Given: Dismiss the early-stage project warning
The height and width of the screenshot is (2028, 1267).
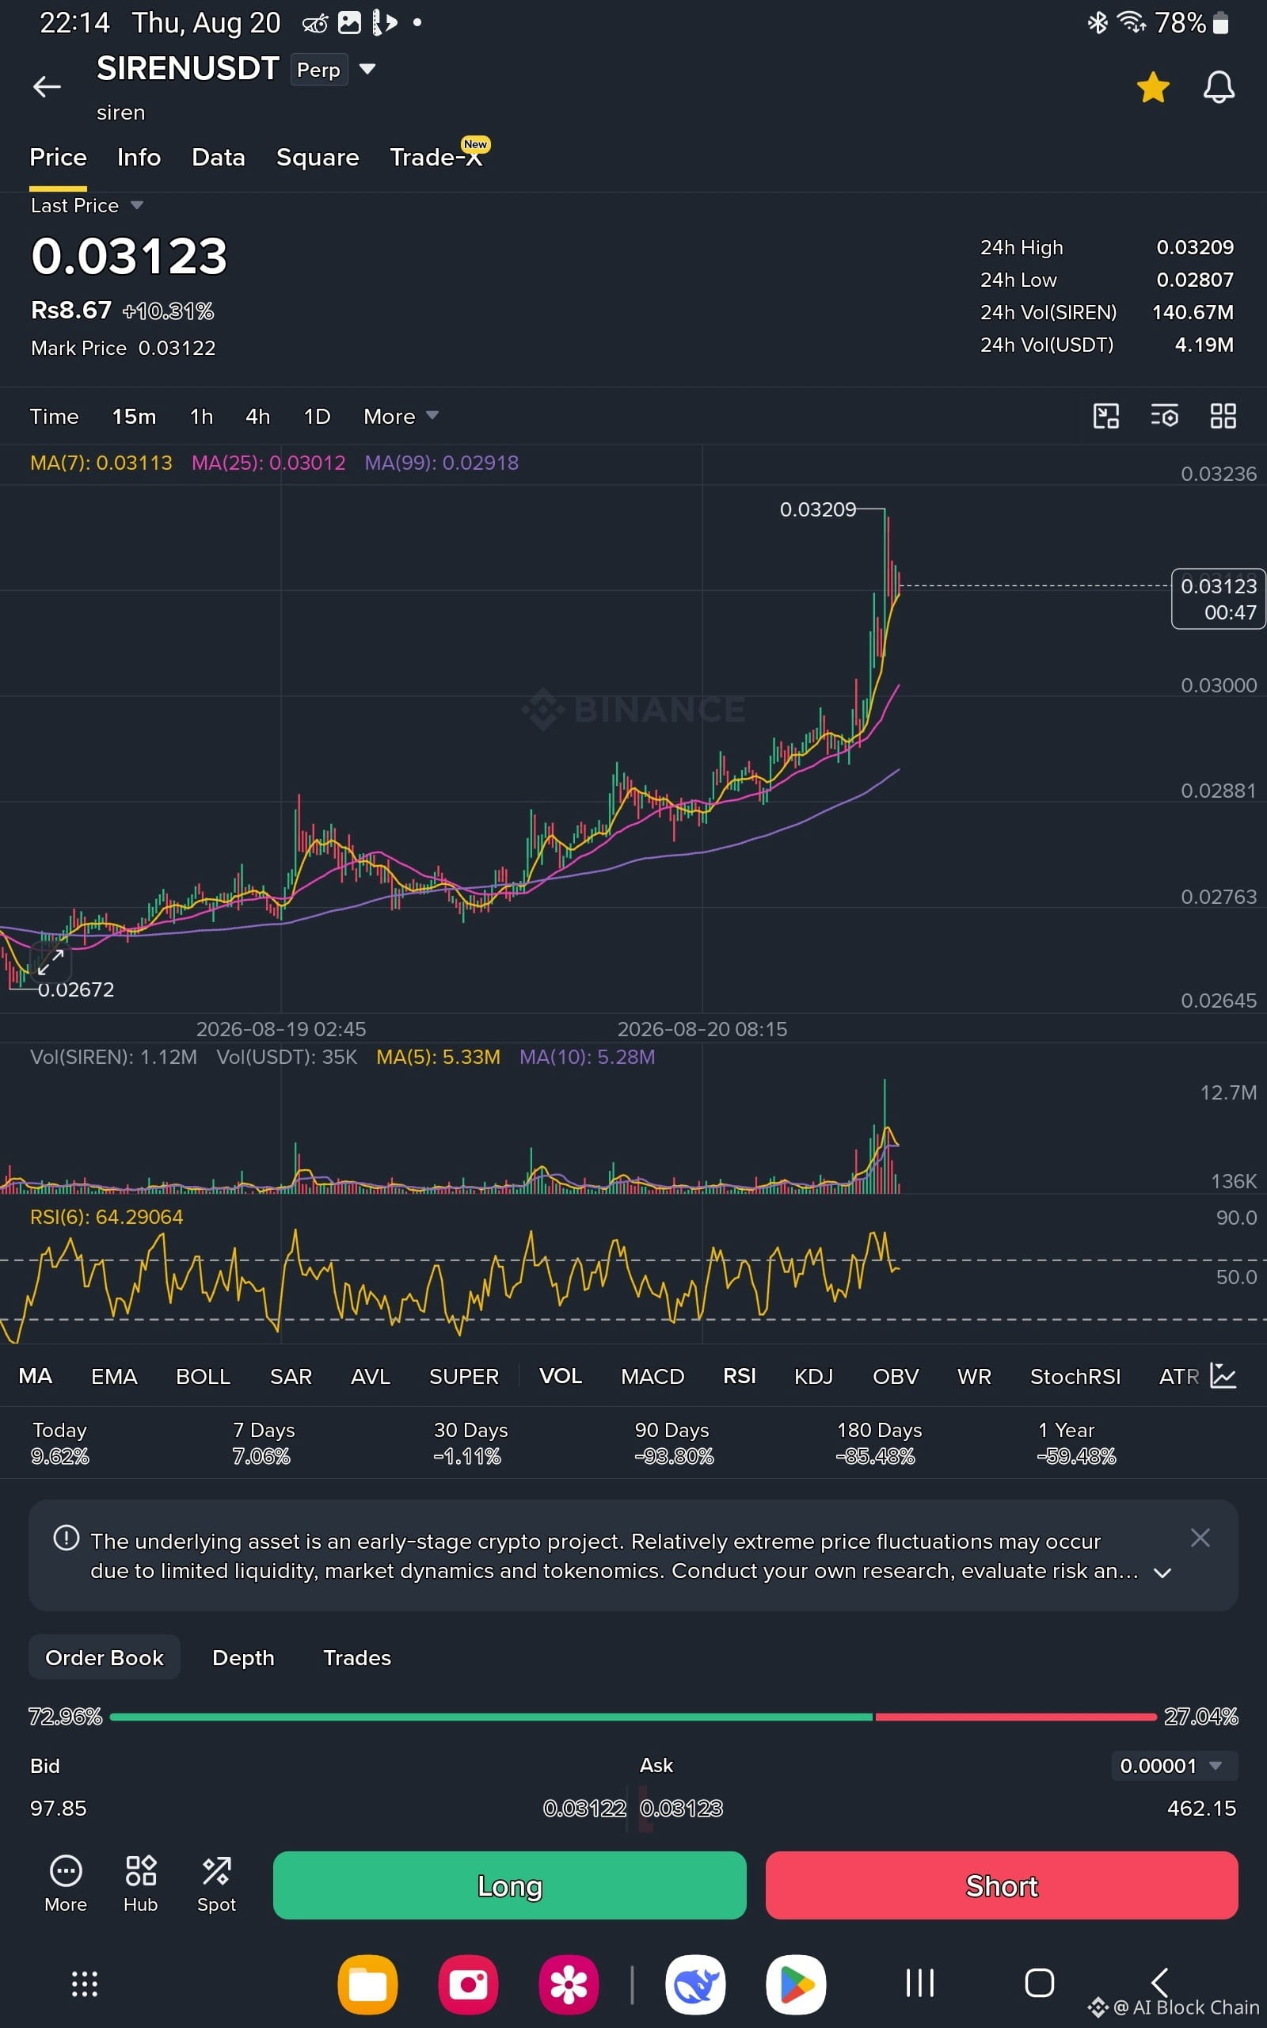Looking at the screenshot, I should [x=1200, y=1538].
